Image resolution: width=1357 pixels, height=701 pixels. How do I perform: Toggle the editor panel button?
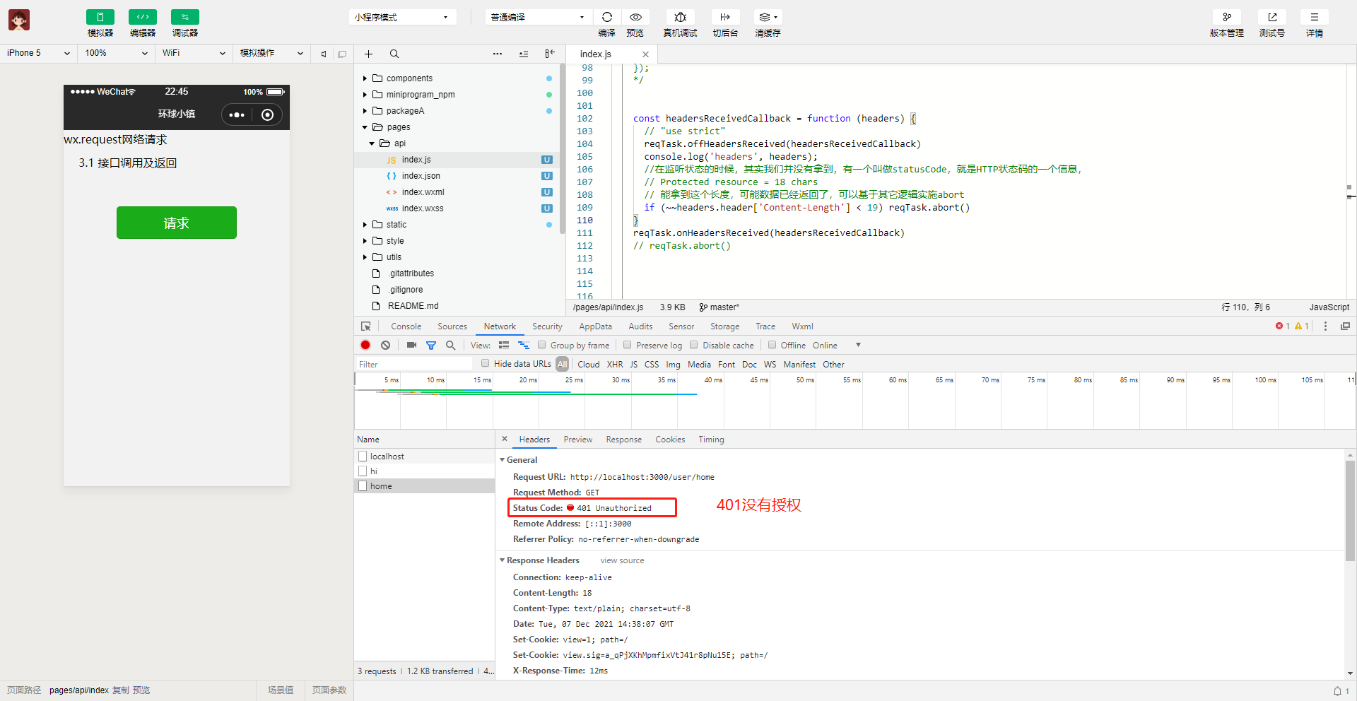coord(142,17)
